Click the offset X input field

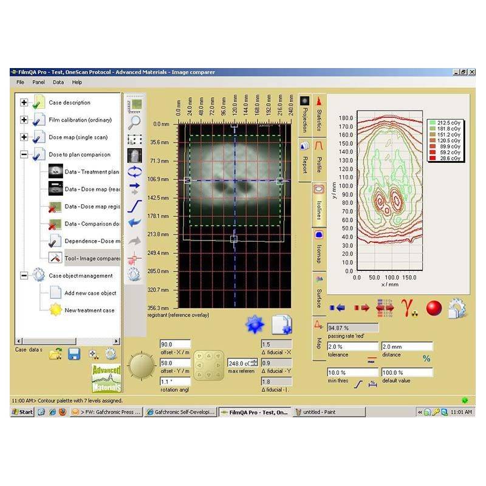(175, 344)
